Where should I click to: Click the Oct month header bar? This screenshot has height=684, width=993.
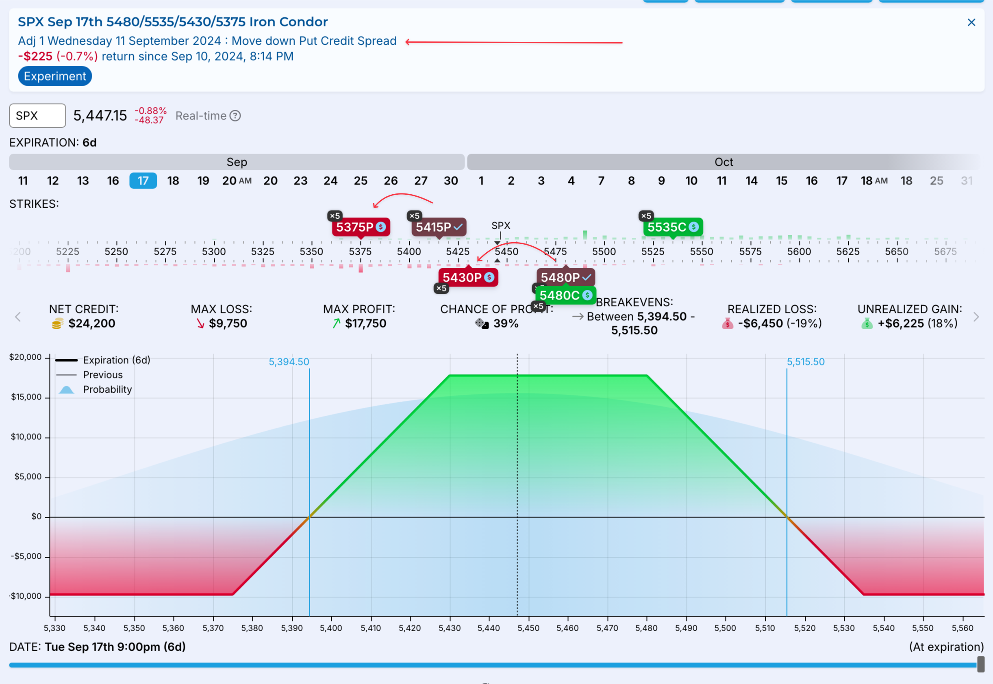pyautogui.click(x=724, y=162)
